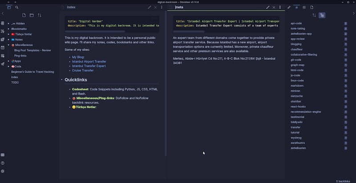
Task: Follow the My Blog link
Action: tap(78, 57)
